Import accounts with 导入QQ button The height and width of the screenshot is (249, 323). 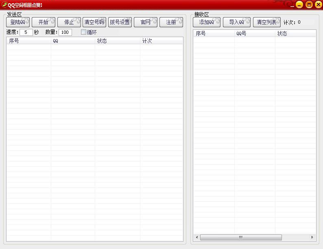point(237,22)
